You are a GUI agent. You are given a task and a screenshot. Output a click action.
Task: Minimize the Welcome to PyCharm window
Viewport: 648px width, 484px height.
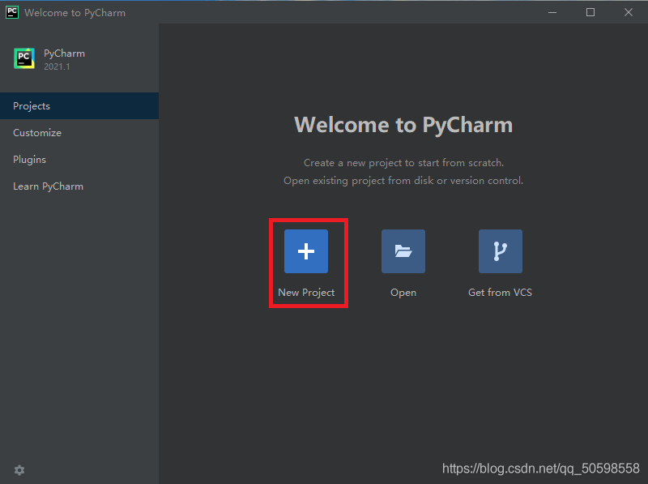coord(552,12)
